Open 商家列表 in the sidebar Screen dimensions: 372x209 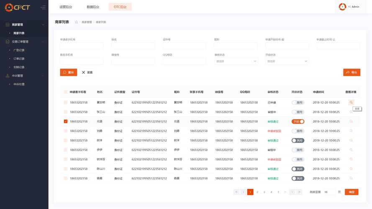(19, 33)
